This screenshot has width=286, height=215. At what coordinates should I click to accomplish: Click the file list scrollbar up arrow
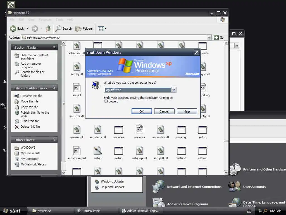226,43
